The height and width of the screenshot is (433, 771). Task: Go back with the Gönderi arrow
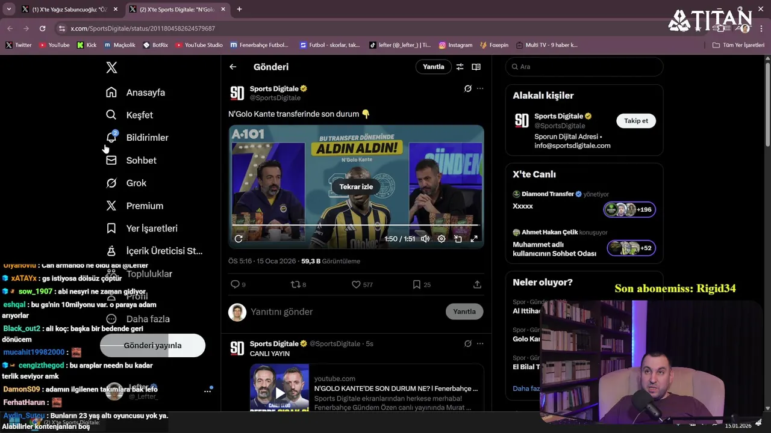tap(233, 67)
